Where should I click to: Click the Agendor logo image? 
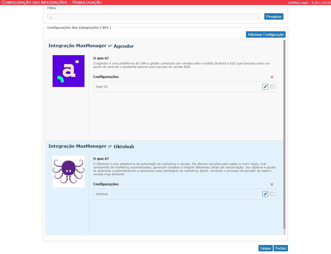point(69,71)
